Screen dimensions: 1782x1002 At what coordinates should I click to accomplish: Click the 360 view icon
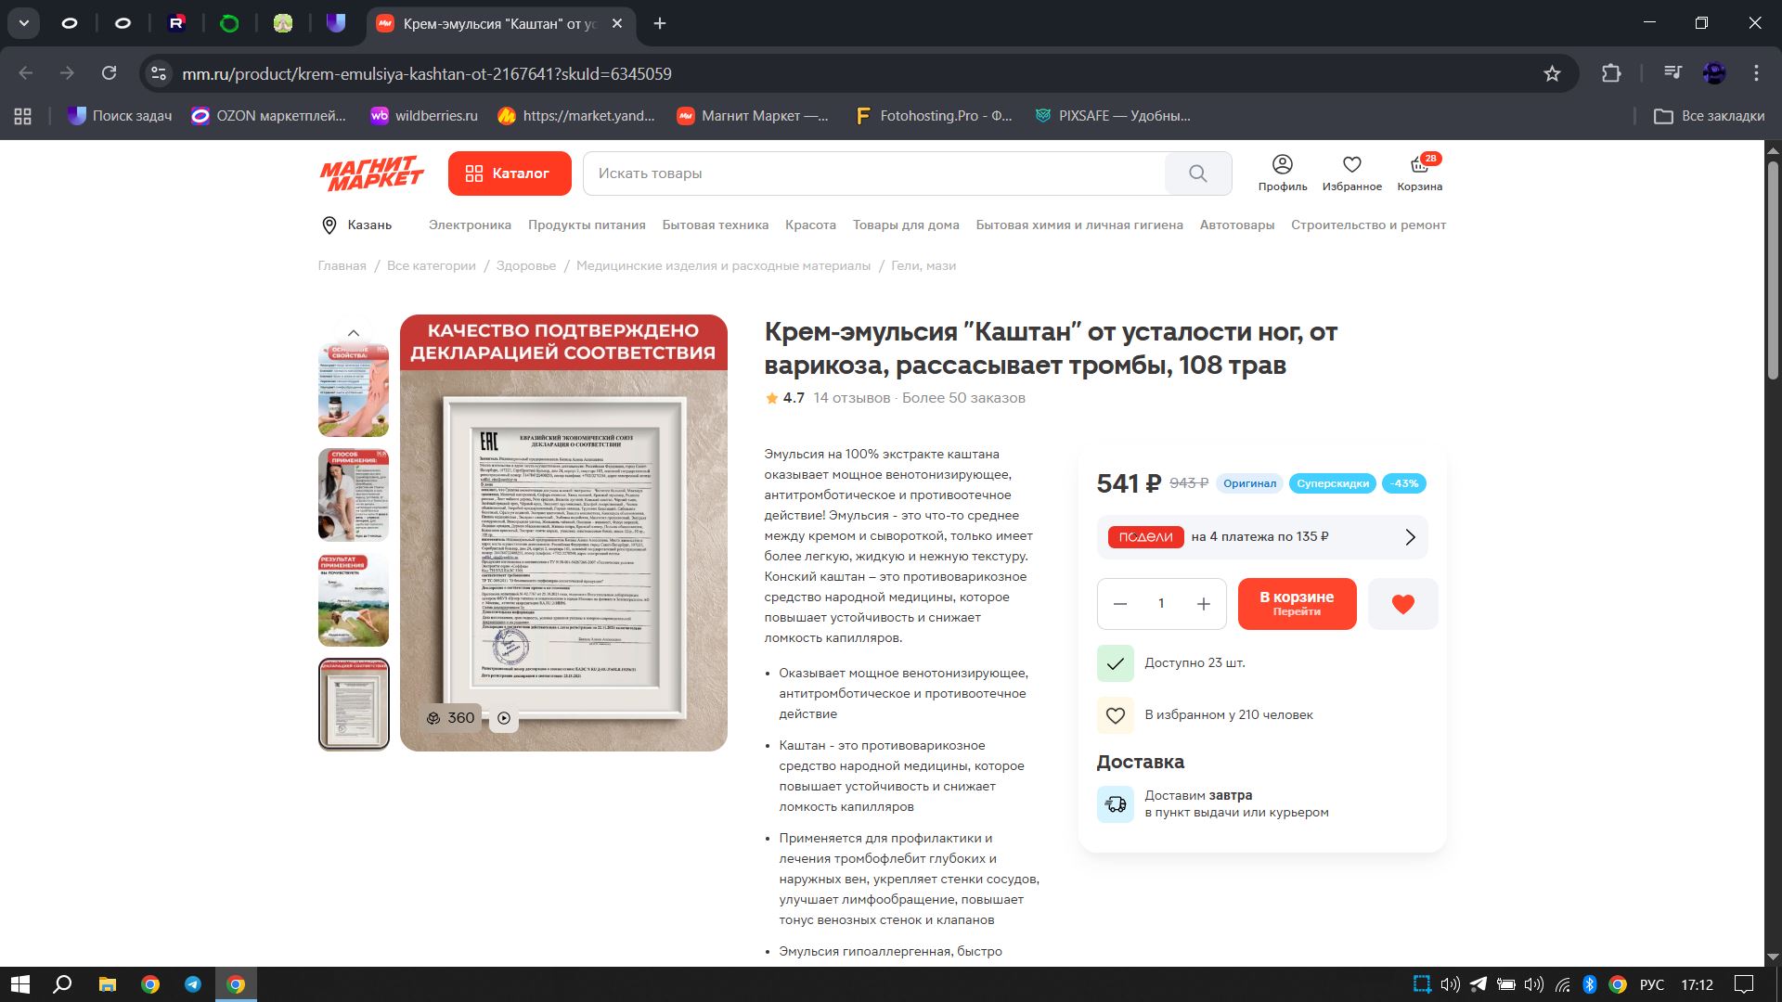click(451, 718)
